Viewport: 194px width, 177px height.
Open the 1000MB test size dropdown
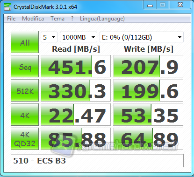click(79, 37)
